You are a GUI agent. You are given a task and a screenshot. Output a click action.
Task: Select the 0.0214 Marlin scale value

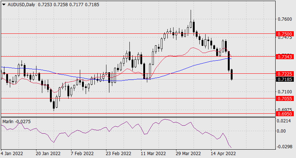[x=284, y=121]
